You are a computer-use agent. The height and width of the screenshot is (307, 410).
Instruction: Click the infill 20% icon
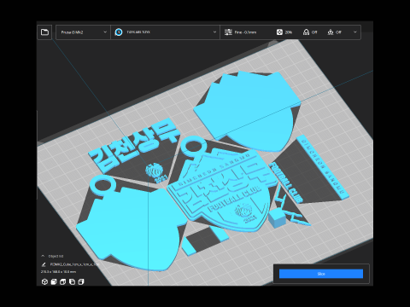tap(279, 32)
